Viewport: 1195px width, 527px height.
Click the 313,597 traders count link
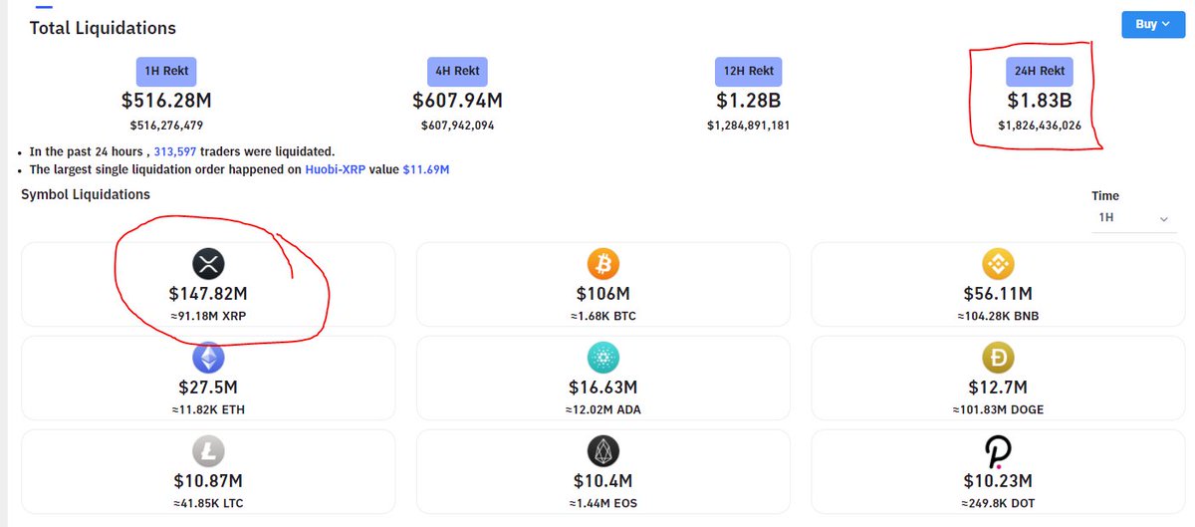coord(177,151)
